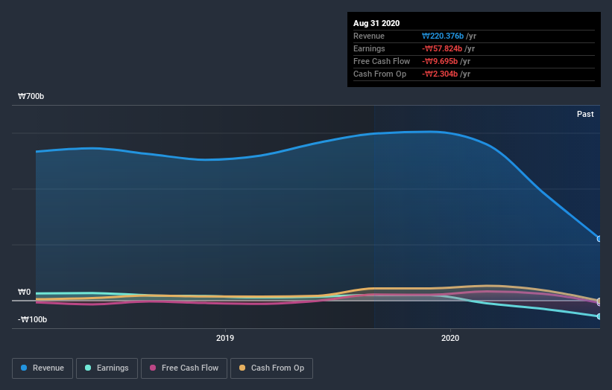
Task: Click the -₩9.695b free cash flow value
Action: click(440, 61)
